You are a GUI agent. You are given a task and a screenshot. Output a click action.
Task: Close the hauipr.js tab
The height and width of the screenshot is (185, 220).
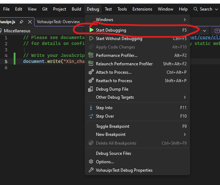click(30, 22)
